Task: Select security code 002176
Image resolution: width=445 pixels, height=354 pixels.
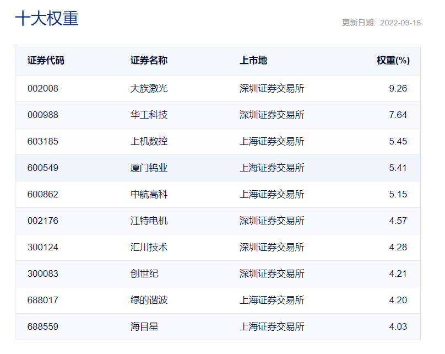Action: point(43,221)
